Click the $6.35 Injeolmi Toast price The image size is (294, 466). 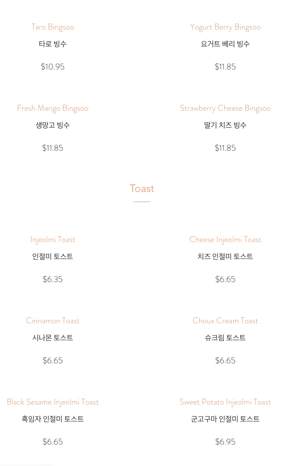tap(52, 280)
